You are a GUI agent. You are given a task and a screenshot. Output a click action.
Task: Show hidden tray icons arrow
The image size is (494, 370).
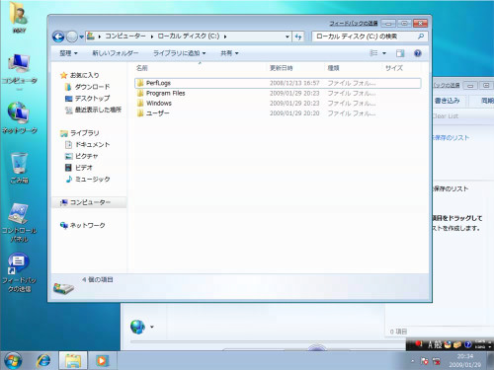point(413,361)
